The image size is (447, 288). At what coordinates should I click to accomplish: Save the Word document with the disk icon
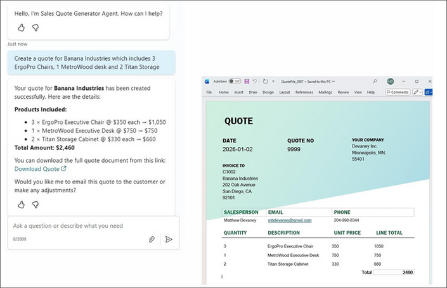[x=247, y=82]
